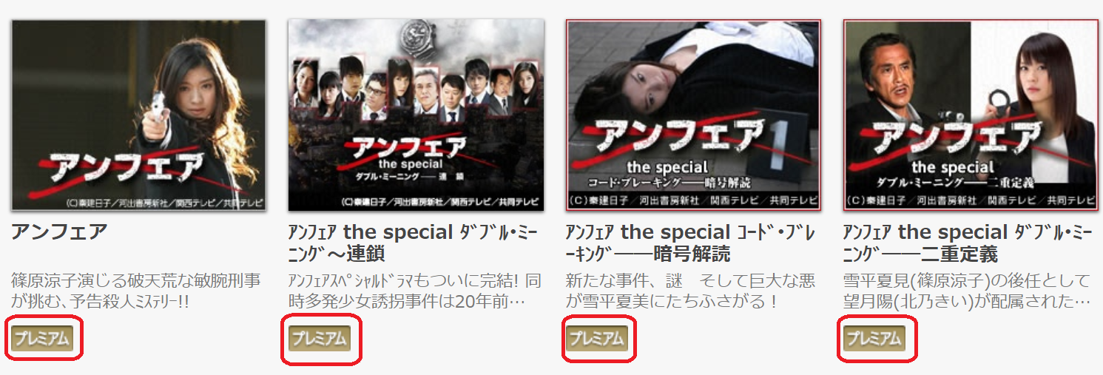Open the title link アンフェア
The image size is (1103, 375).
[x=59, y=232]
